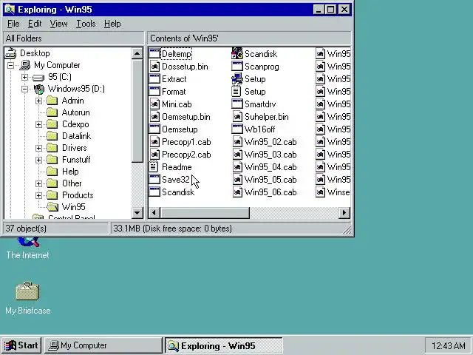Click the Windows95 (D:) CD drive icon

tap(39, 89)
